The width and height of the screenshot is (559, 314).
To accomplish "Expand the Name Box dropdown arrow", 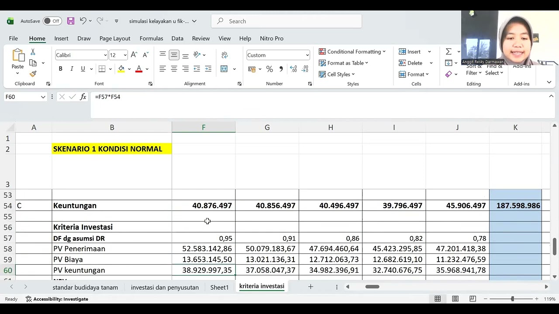I will point(43,97).
